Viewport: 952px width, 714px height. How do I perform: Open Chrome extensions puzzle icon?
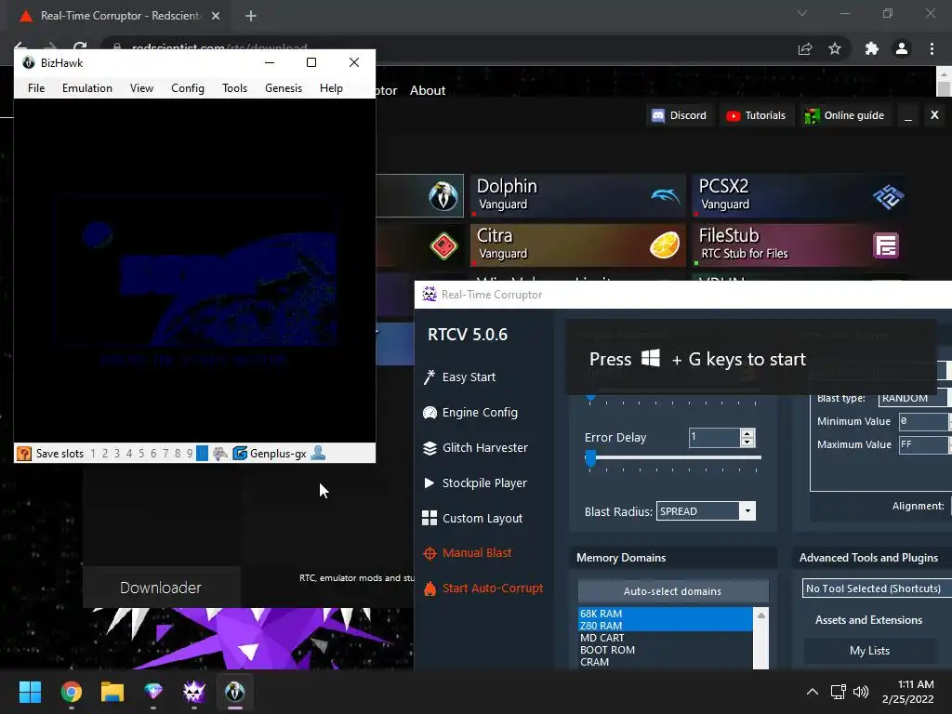(872, 48)
